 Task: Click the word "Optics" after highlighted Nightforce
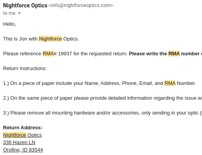coord(71,39)
